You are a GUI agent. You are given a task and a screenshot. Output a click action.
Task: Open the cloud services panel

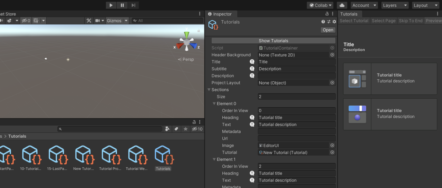coord(342,5)
